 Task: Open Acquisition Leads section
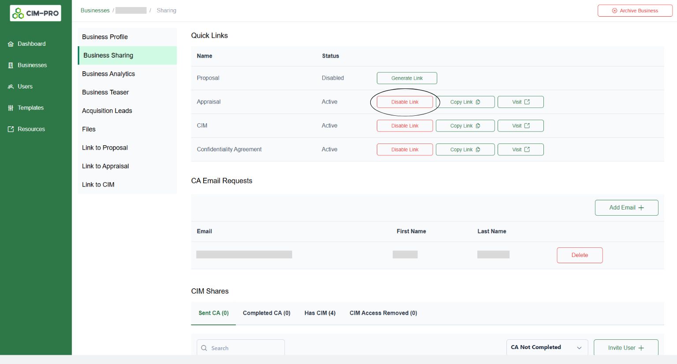127,111
